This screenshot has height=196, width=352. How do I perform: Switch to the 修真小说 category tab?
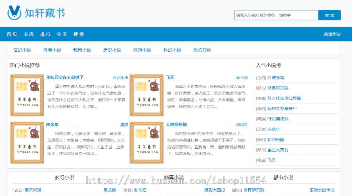(52, 50)
